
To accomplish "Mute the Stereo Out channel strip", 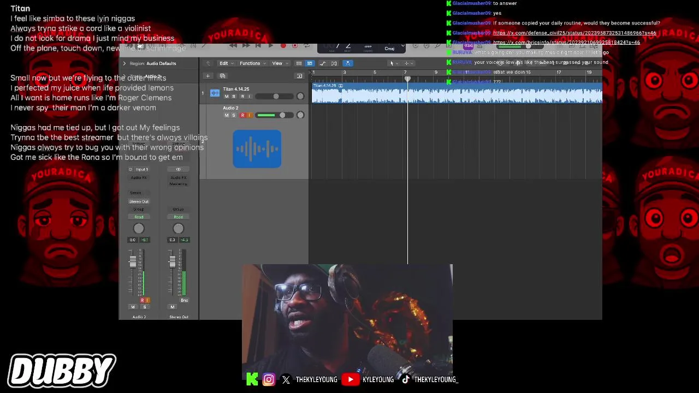I will (173, 307).
